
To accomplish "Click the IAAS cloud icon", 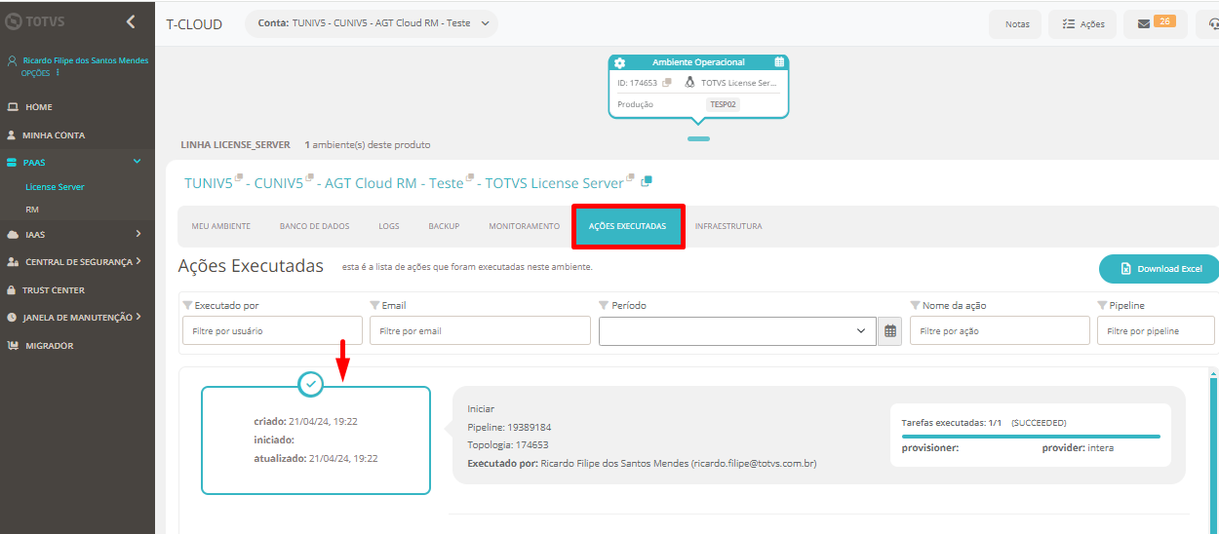I will point(13,235).
